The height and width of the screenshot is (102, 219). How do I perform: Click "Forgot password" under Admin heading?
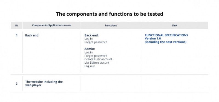coord(96,56)
